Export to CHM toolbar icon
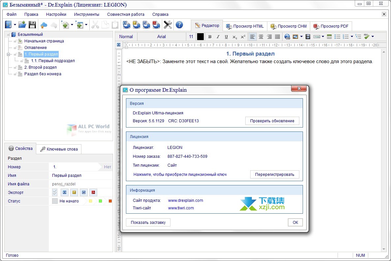 click(136, 25)
